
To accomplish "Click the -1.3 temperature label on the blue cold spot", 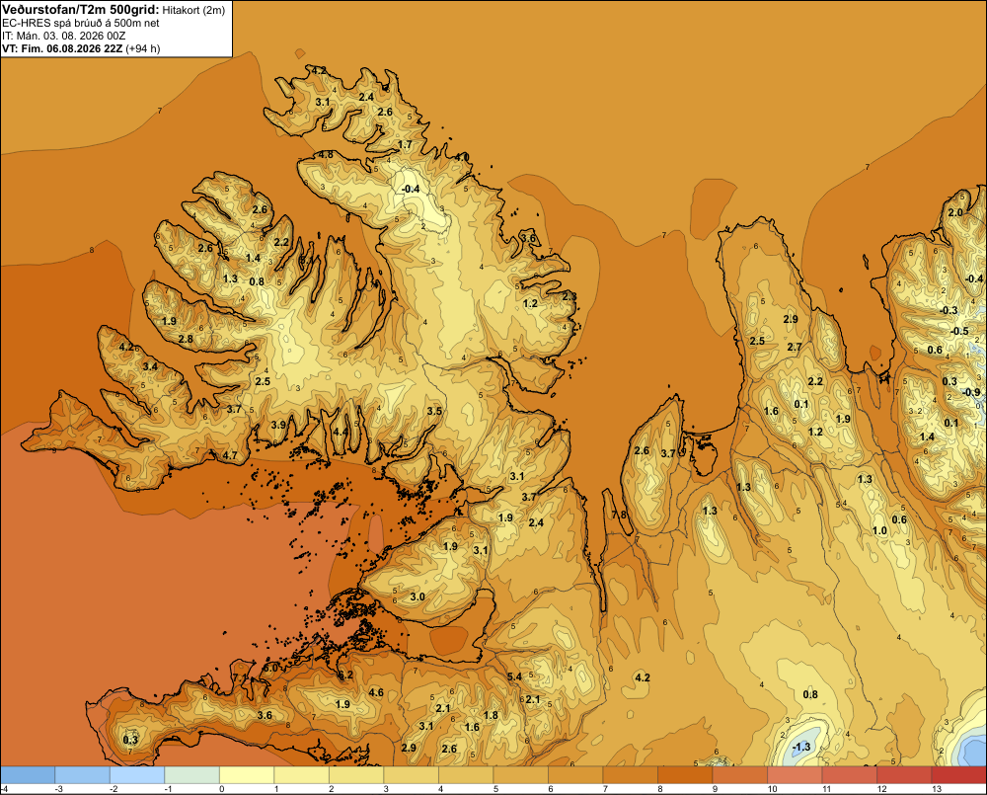I will click(x=801, y=748).
